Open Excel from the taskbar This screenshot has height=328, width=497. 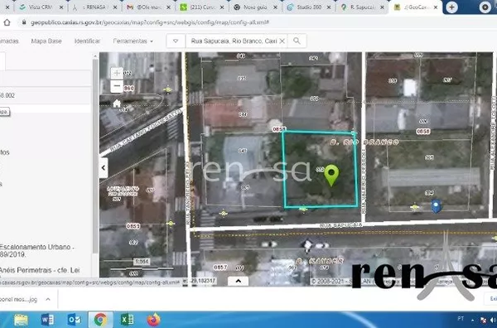[x=128, y=320]
